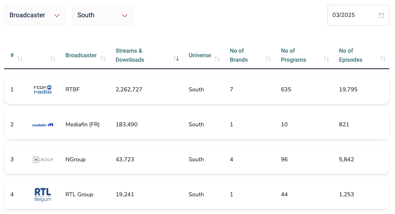Viewport: 395px width, 214px height.
Task: Sort by No of Brands arrows
Action: coord(268,59)
